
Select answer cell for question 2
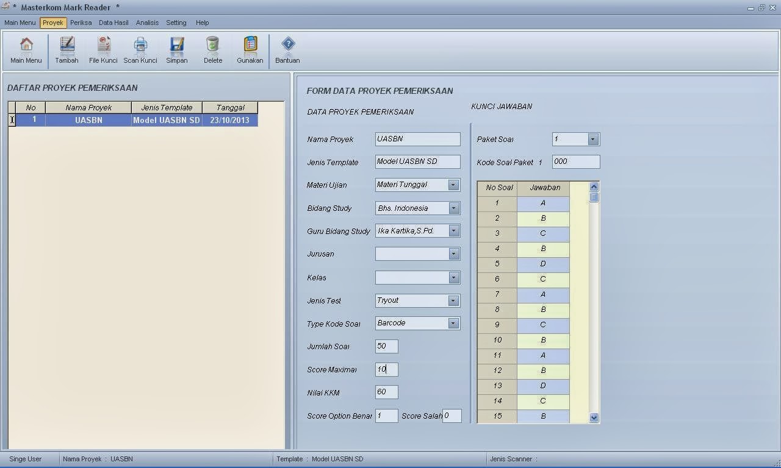(543, 218)
